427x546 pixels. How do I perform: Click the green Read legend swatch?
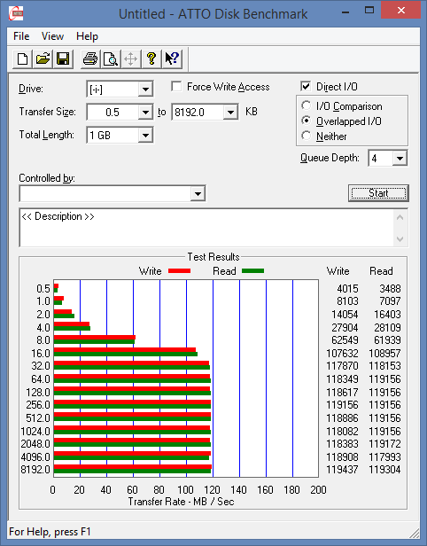click(x=253, y=271)
